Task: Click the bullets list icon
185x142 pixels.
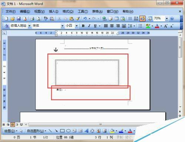Action: [x=140, y=26]
